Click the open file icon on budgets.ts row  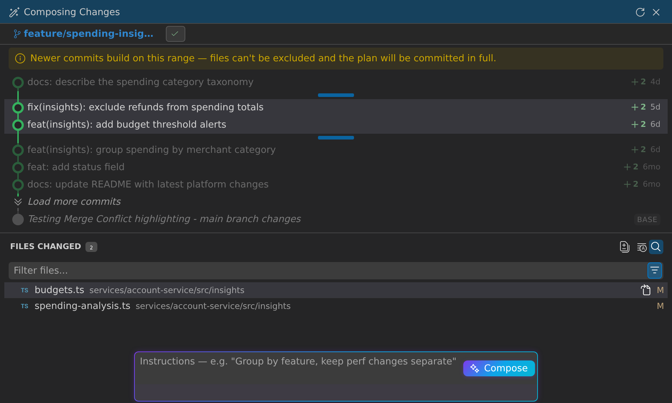coord(645,290)
